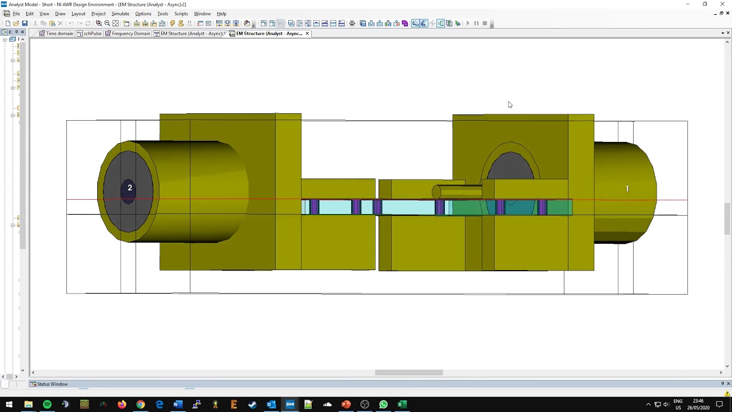
Task: Click the New Project toolbar icon
Action: (x=7, y=23)
